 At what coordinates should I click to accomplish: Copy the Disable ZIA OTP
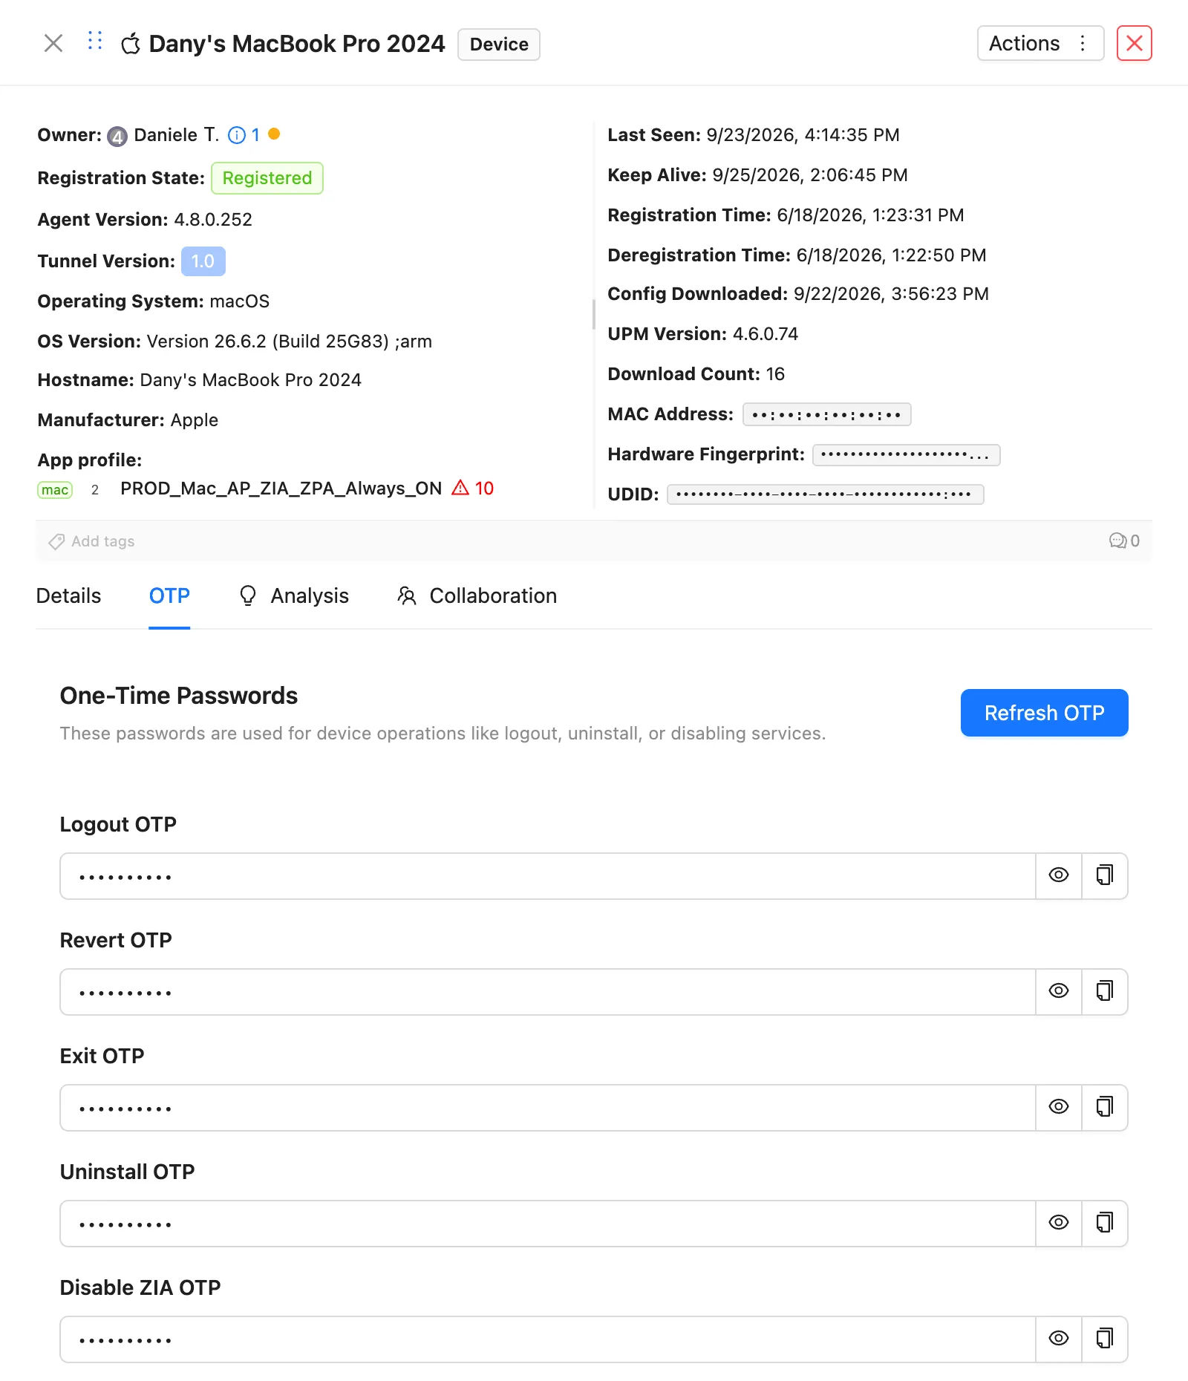pyautogui.click(x=1105, y=1339)
